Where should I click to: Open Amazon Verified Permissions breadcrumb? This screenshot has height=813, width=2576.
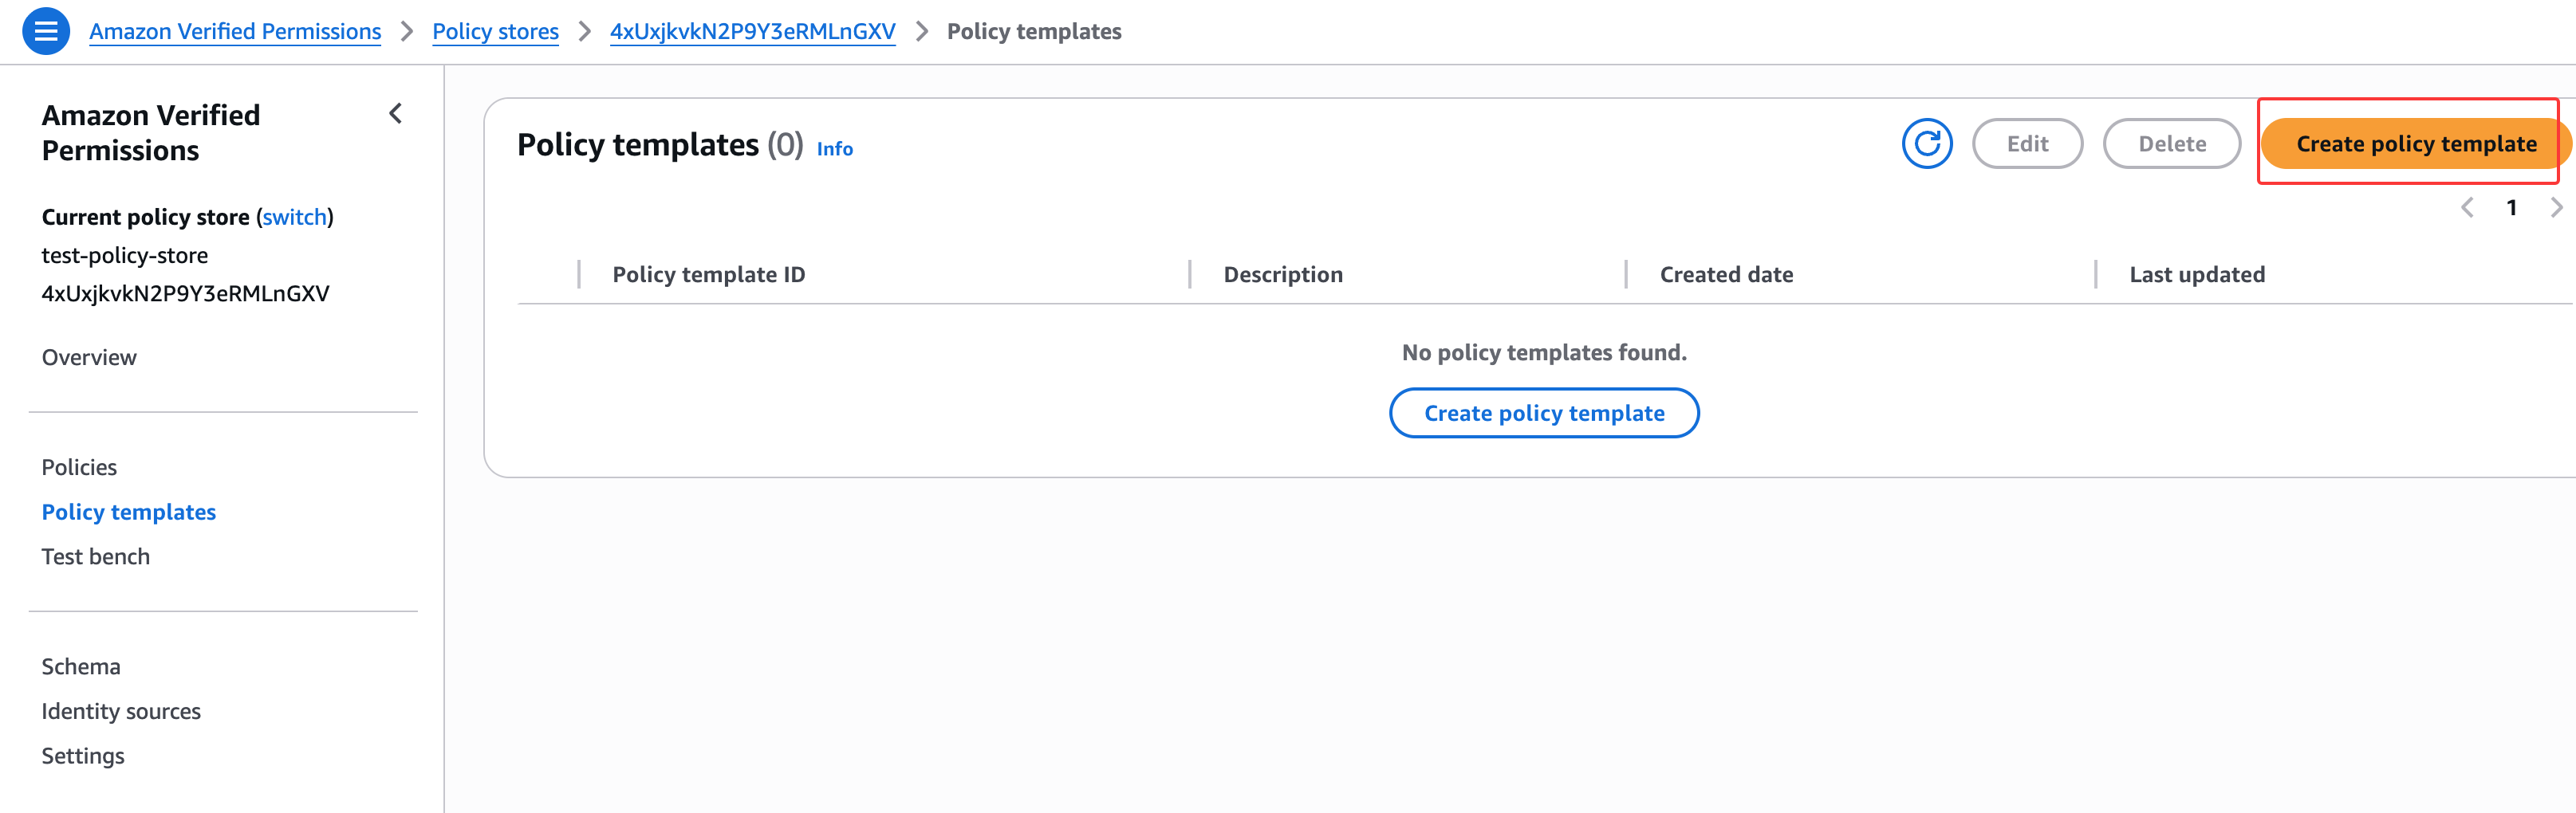coord(235,32)
